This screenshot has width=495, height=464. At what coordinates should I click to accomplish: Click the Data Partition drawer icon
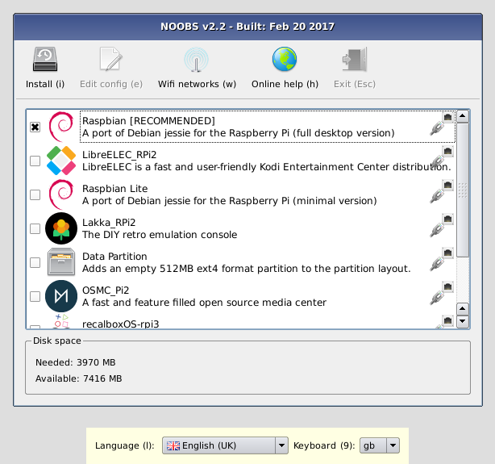click(x=61, y=262)
